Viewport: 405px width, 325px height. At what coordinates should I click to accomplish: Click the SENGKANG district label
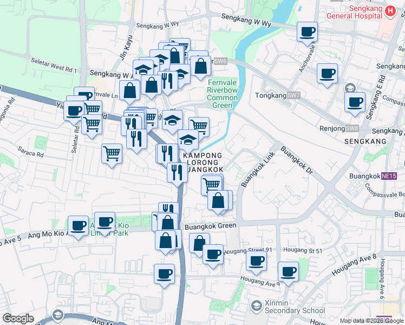pyautogui.click(x=365, y=141)
